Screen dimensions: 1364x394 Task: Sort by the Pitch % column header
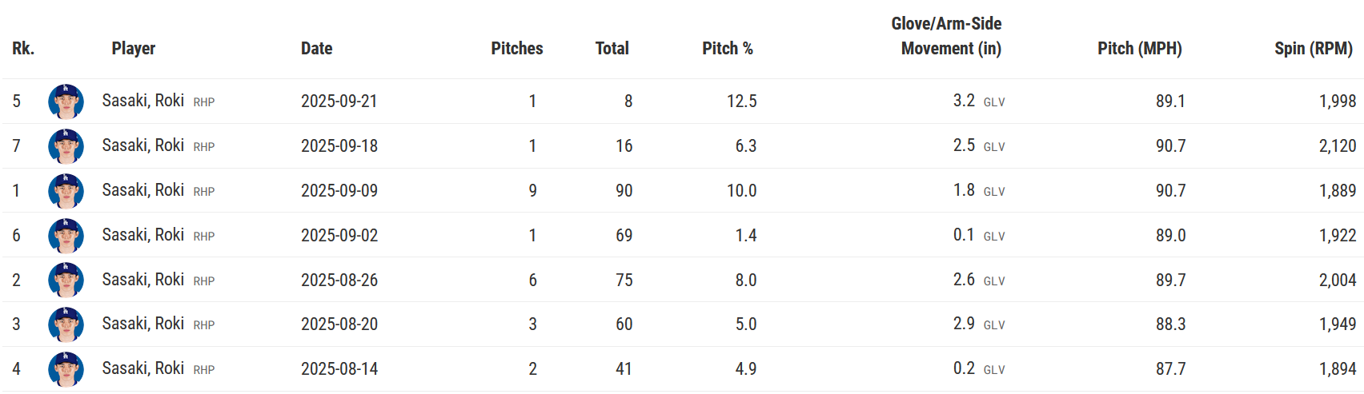pyautogui.click(x=727, y=49)
